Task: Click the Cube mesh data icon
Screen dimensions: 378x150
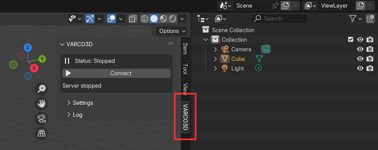Action: pyautogui.click(x=259, y=59)
